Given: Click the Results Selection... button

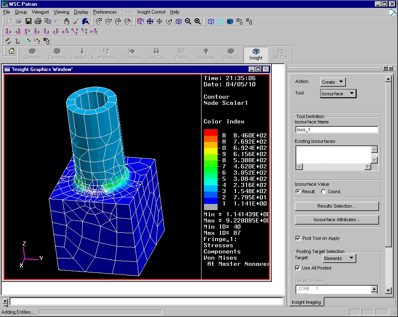Looking at the screenshot, I should 337,206.
